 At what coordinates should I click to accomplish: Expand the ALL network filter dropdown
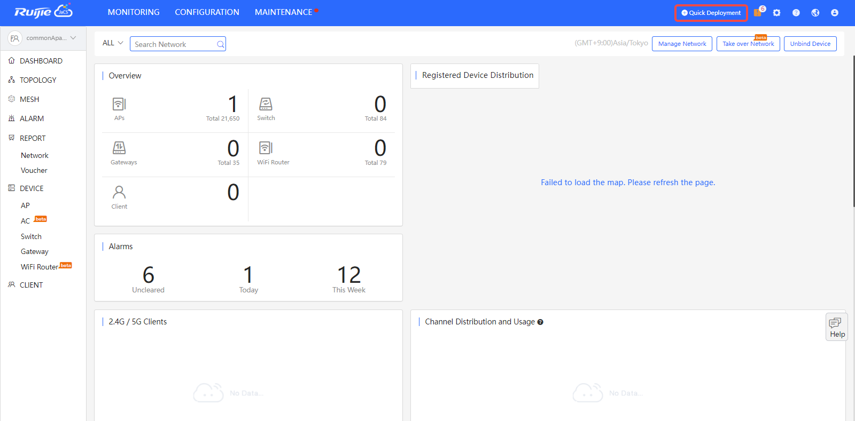113,43
